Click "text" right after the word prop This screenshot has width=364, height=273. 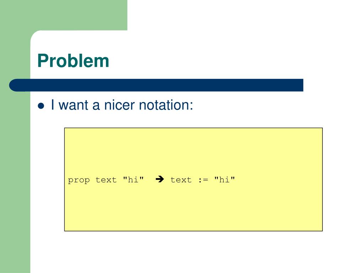[106, 180]
